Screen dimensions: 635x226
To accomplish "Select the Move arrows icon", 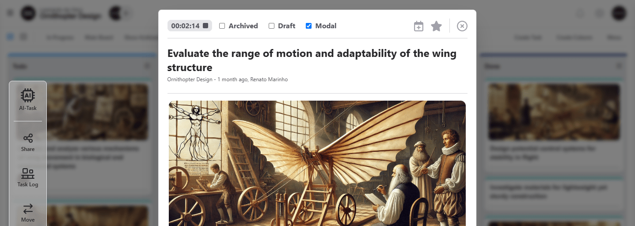I will pyautogui.click(x=28, y=213).
